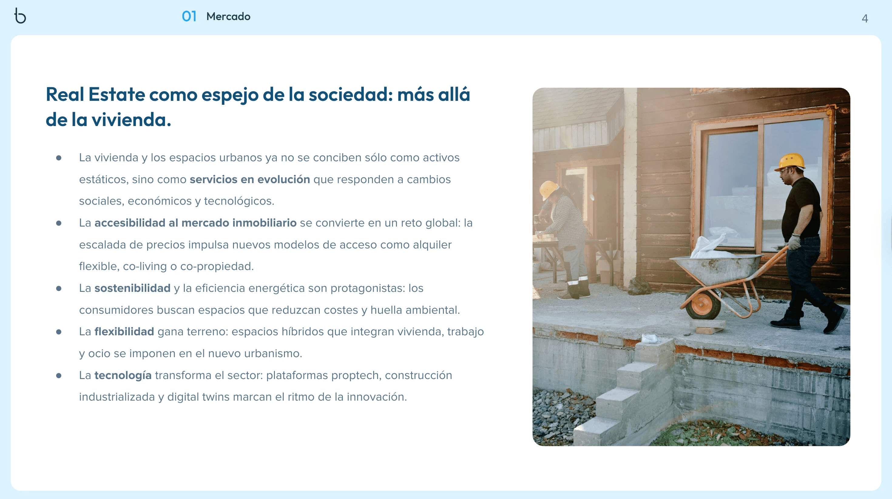Click the bullet before 'La flexibilidad'
This screenshot has height=499, width=892.
pyautogui.click(x=59, y=332)
